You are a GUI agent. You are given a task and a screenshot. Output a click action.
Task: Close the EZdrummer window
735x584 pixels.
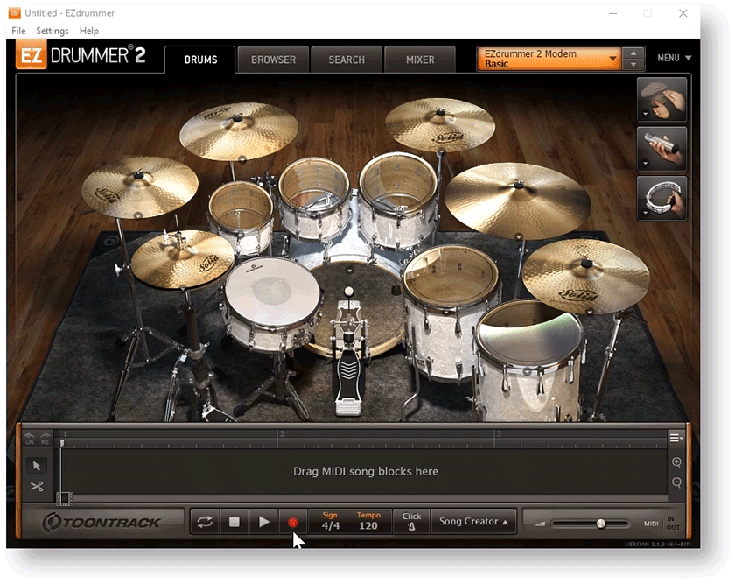683,13
